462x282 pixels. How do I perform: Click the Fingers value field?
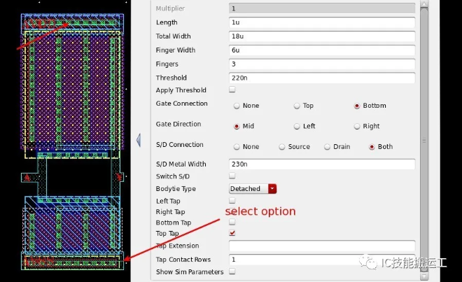point(322,64)
